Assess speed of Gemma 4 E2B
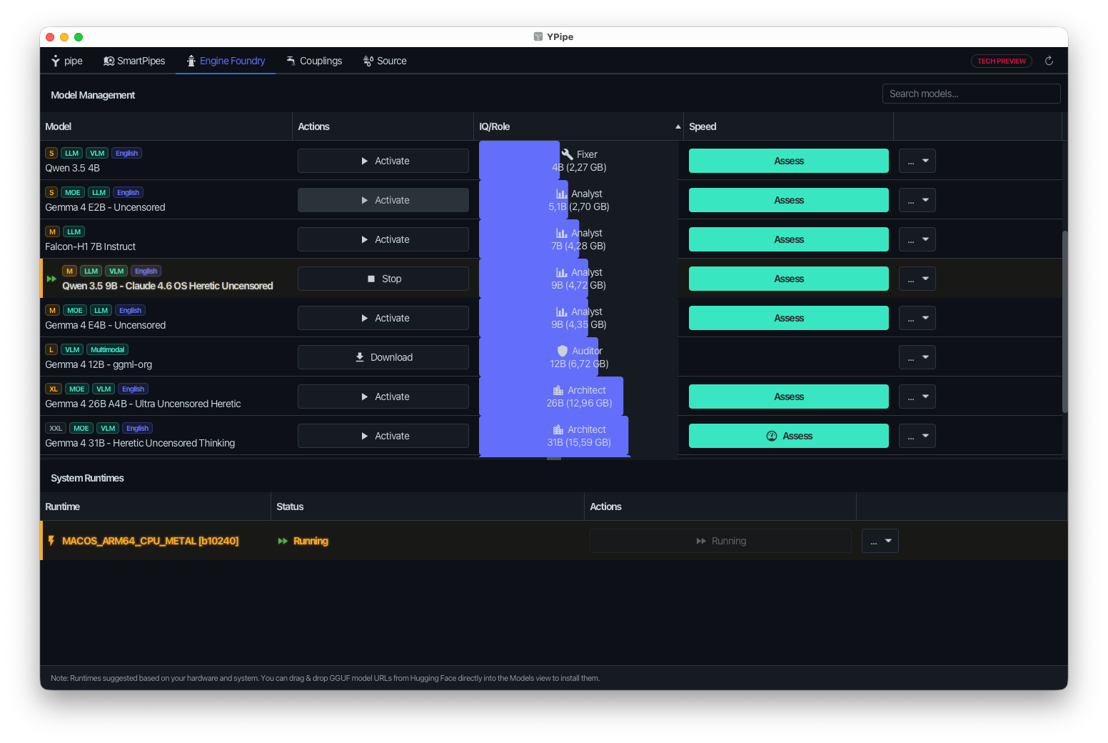 (789, 200)
